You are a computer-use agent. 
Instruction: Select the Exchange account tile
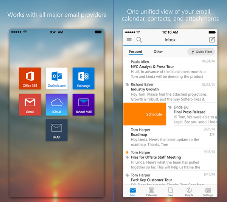click(83, 78)
